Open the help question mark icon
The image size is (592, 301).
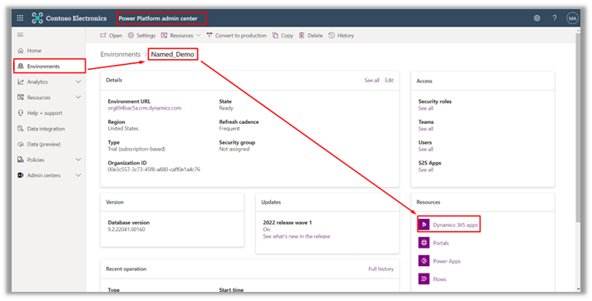click(x=555, y=18)
